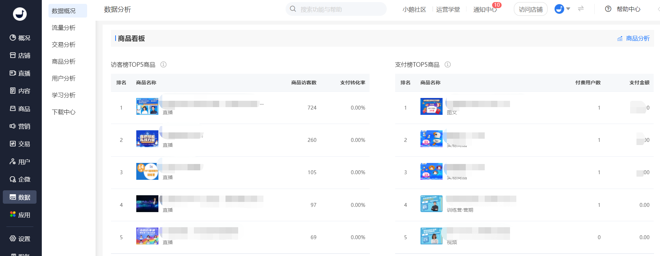Open 营销 in the sidebar

[20, 126]
